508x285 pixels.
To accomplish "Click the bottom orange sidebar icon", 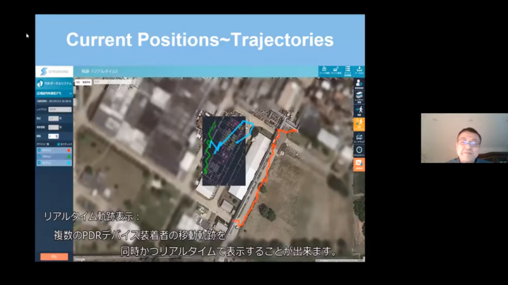I will [359, 164].
